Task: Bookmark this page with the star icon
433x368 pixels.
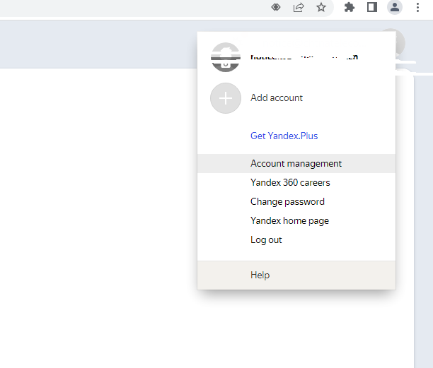Action: (x=321, y=7)
